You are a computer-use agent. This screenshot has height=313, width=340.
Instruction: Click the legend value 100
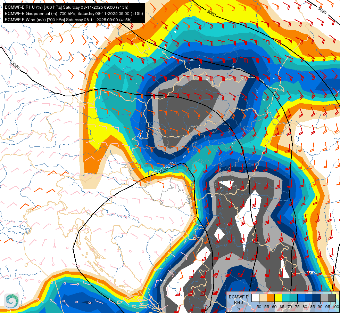[335, 307]
